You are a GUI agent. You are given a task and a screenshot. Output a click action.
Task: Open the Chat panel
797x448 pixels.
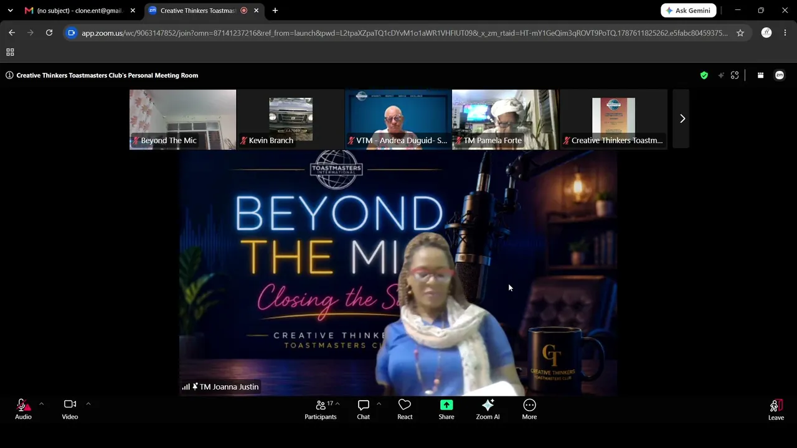[364, 409]
